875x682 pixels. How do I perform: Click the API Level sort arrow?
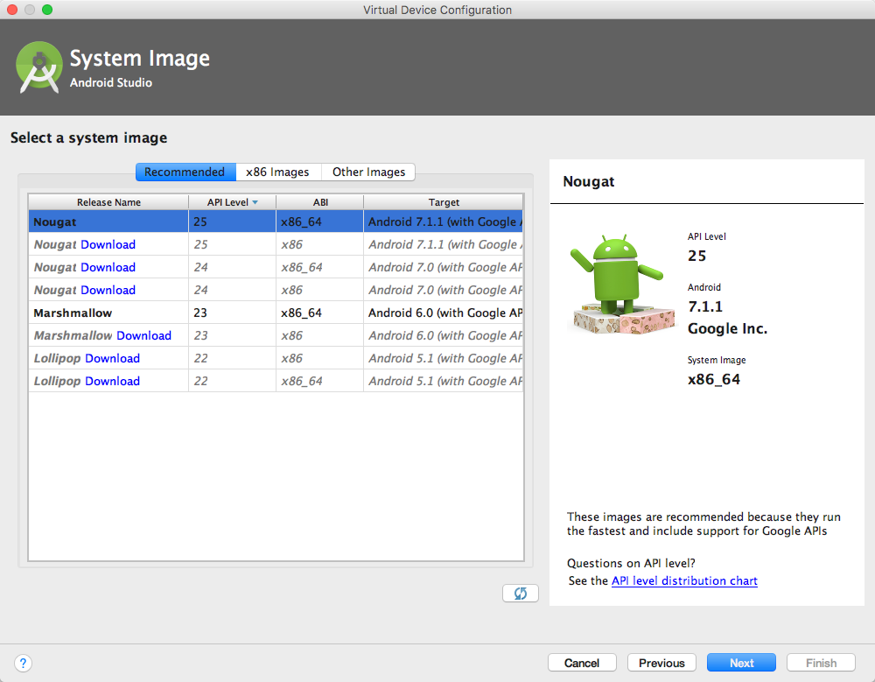pyautogui.click(x=255, y=202)
